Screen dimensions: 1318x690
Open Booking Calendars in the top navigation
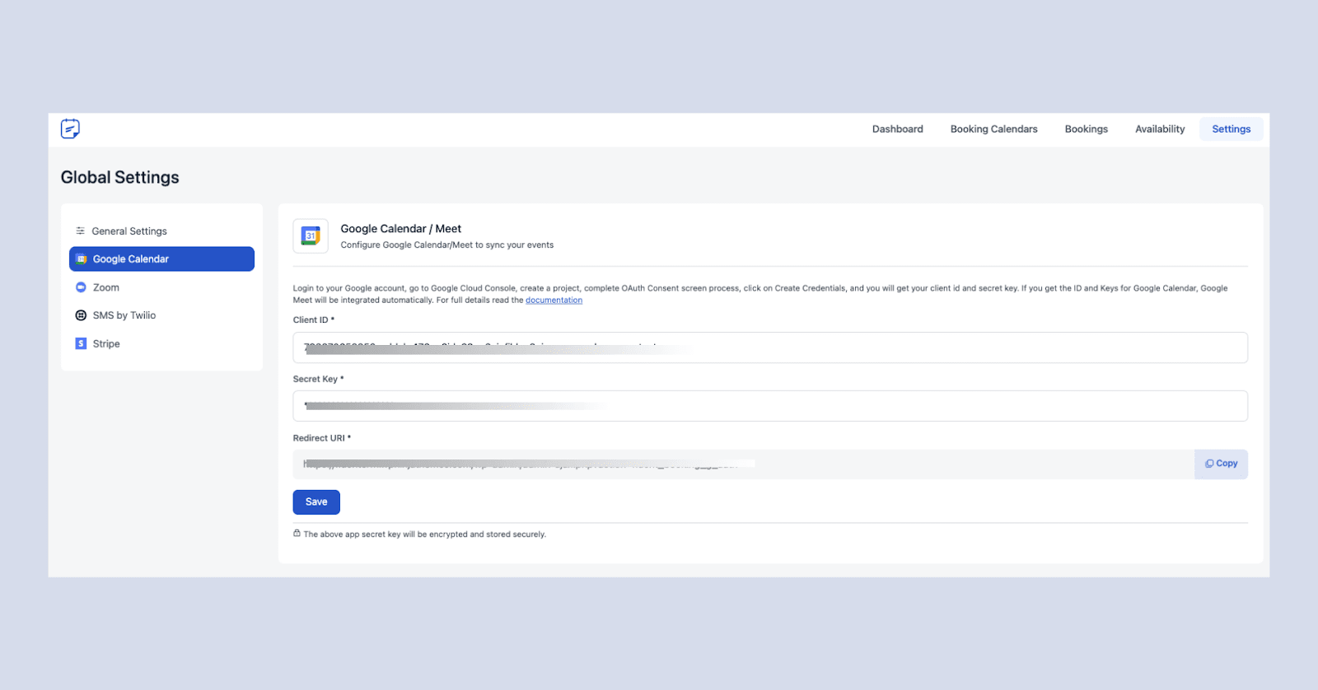click(993, 129)
